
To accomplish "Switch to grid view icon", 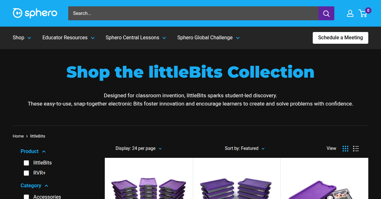I will coord(345,148).
